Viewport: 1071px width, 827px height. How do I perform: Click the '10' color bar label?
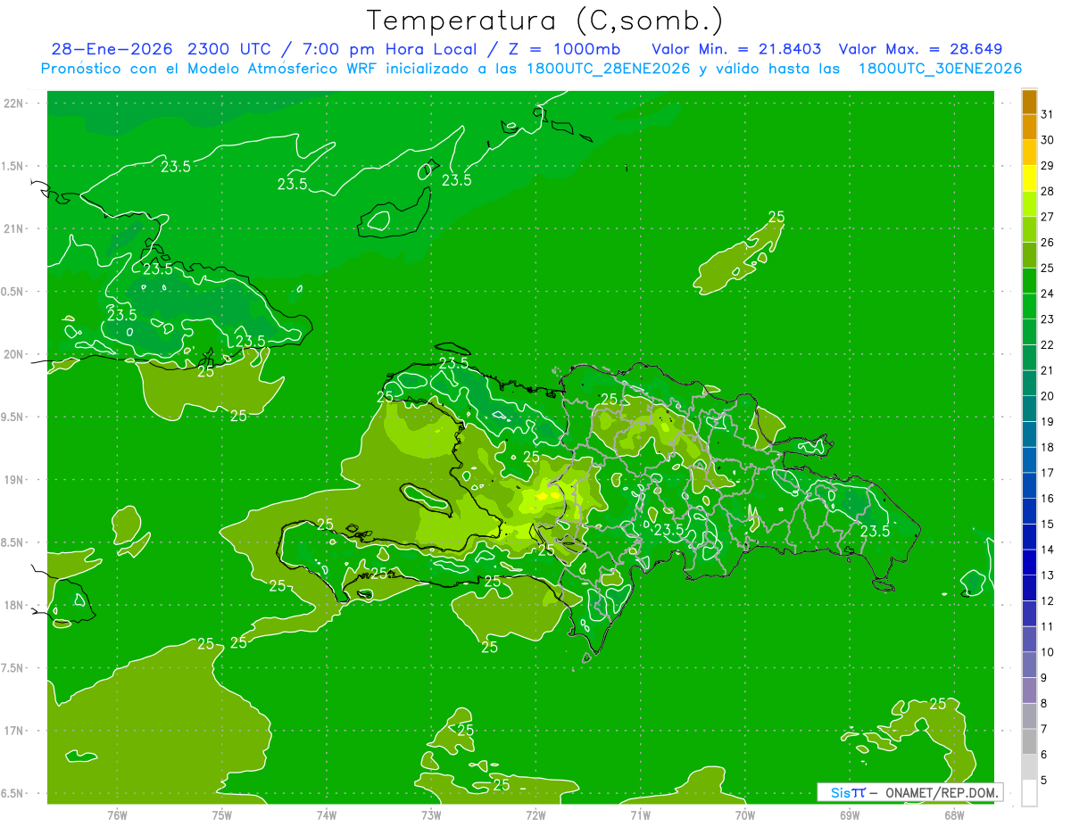point(1047,652)
